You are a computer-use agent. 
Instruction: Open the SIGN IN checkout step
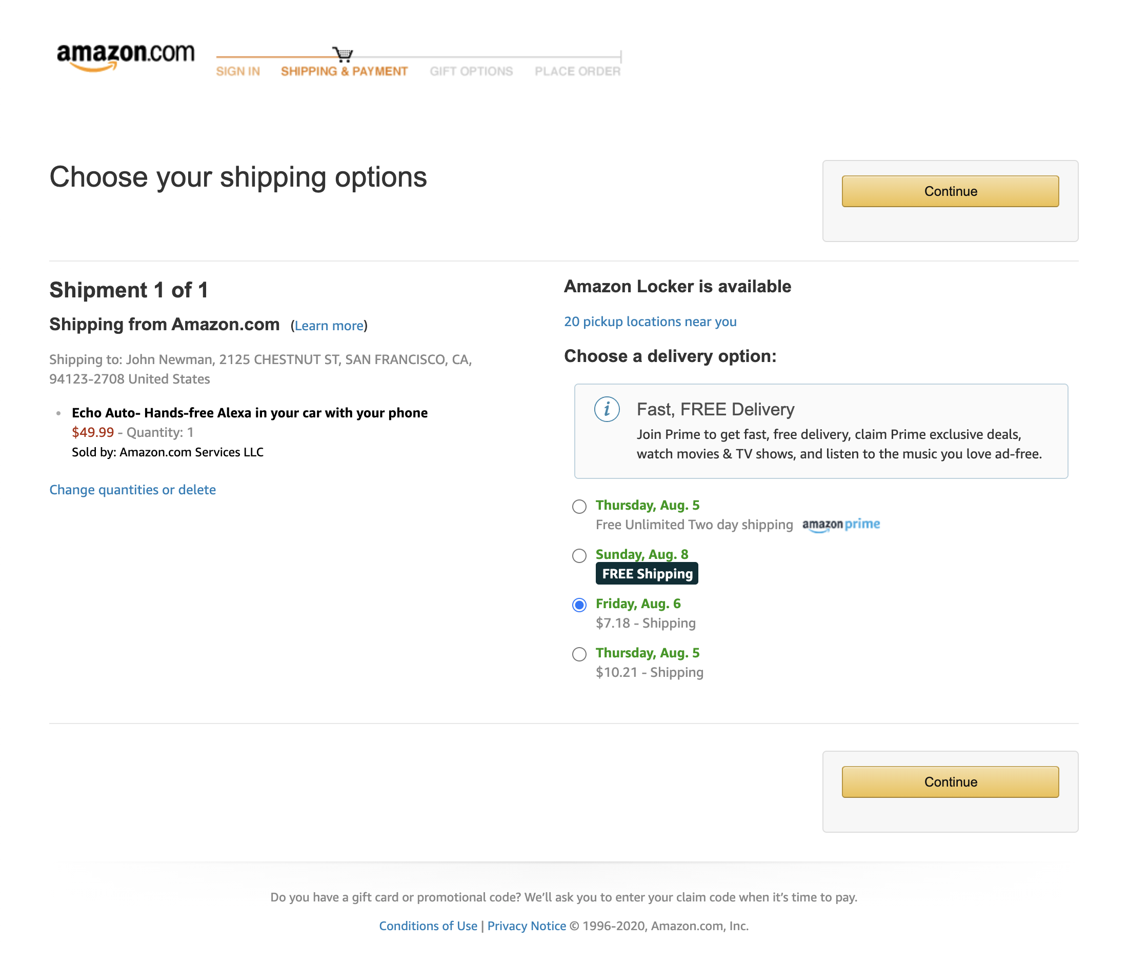(238, 71)
